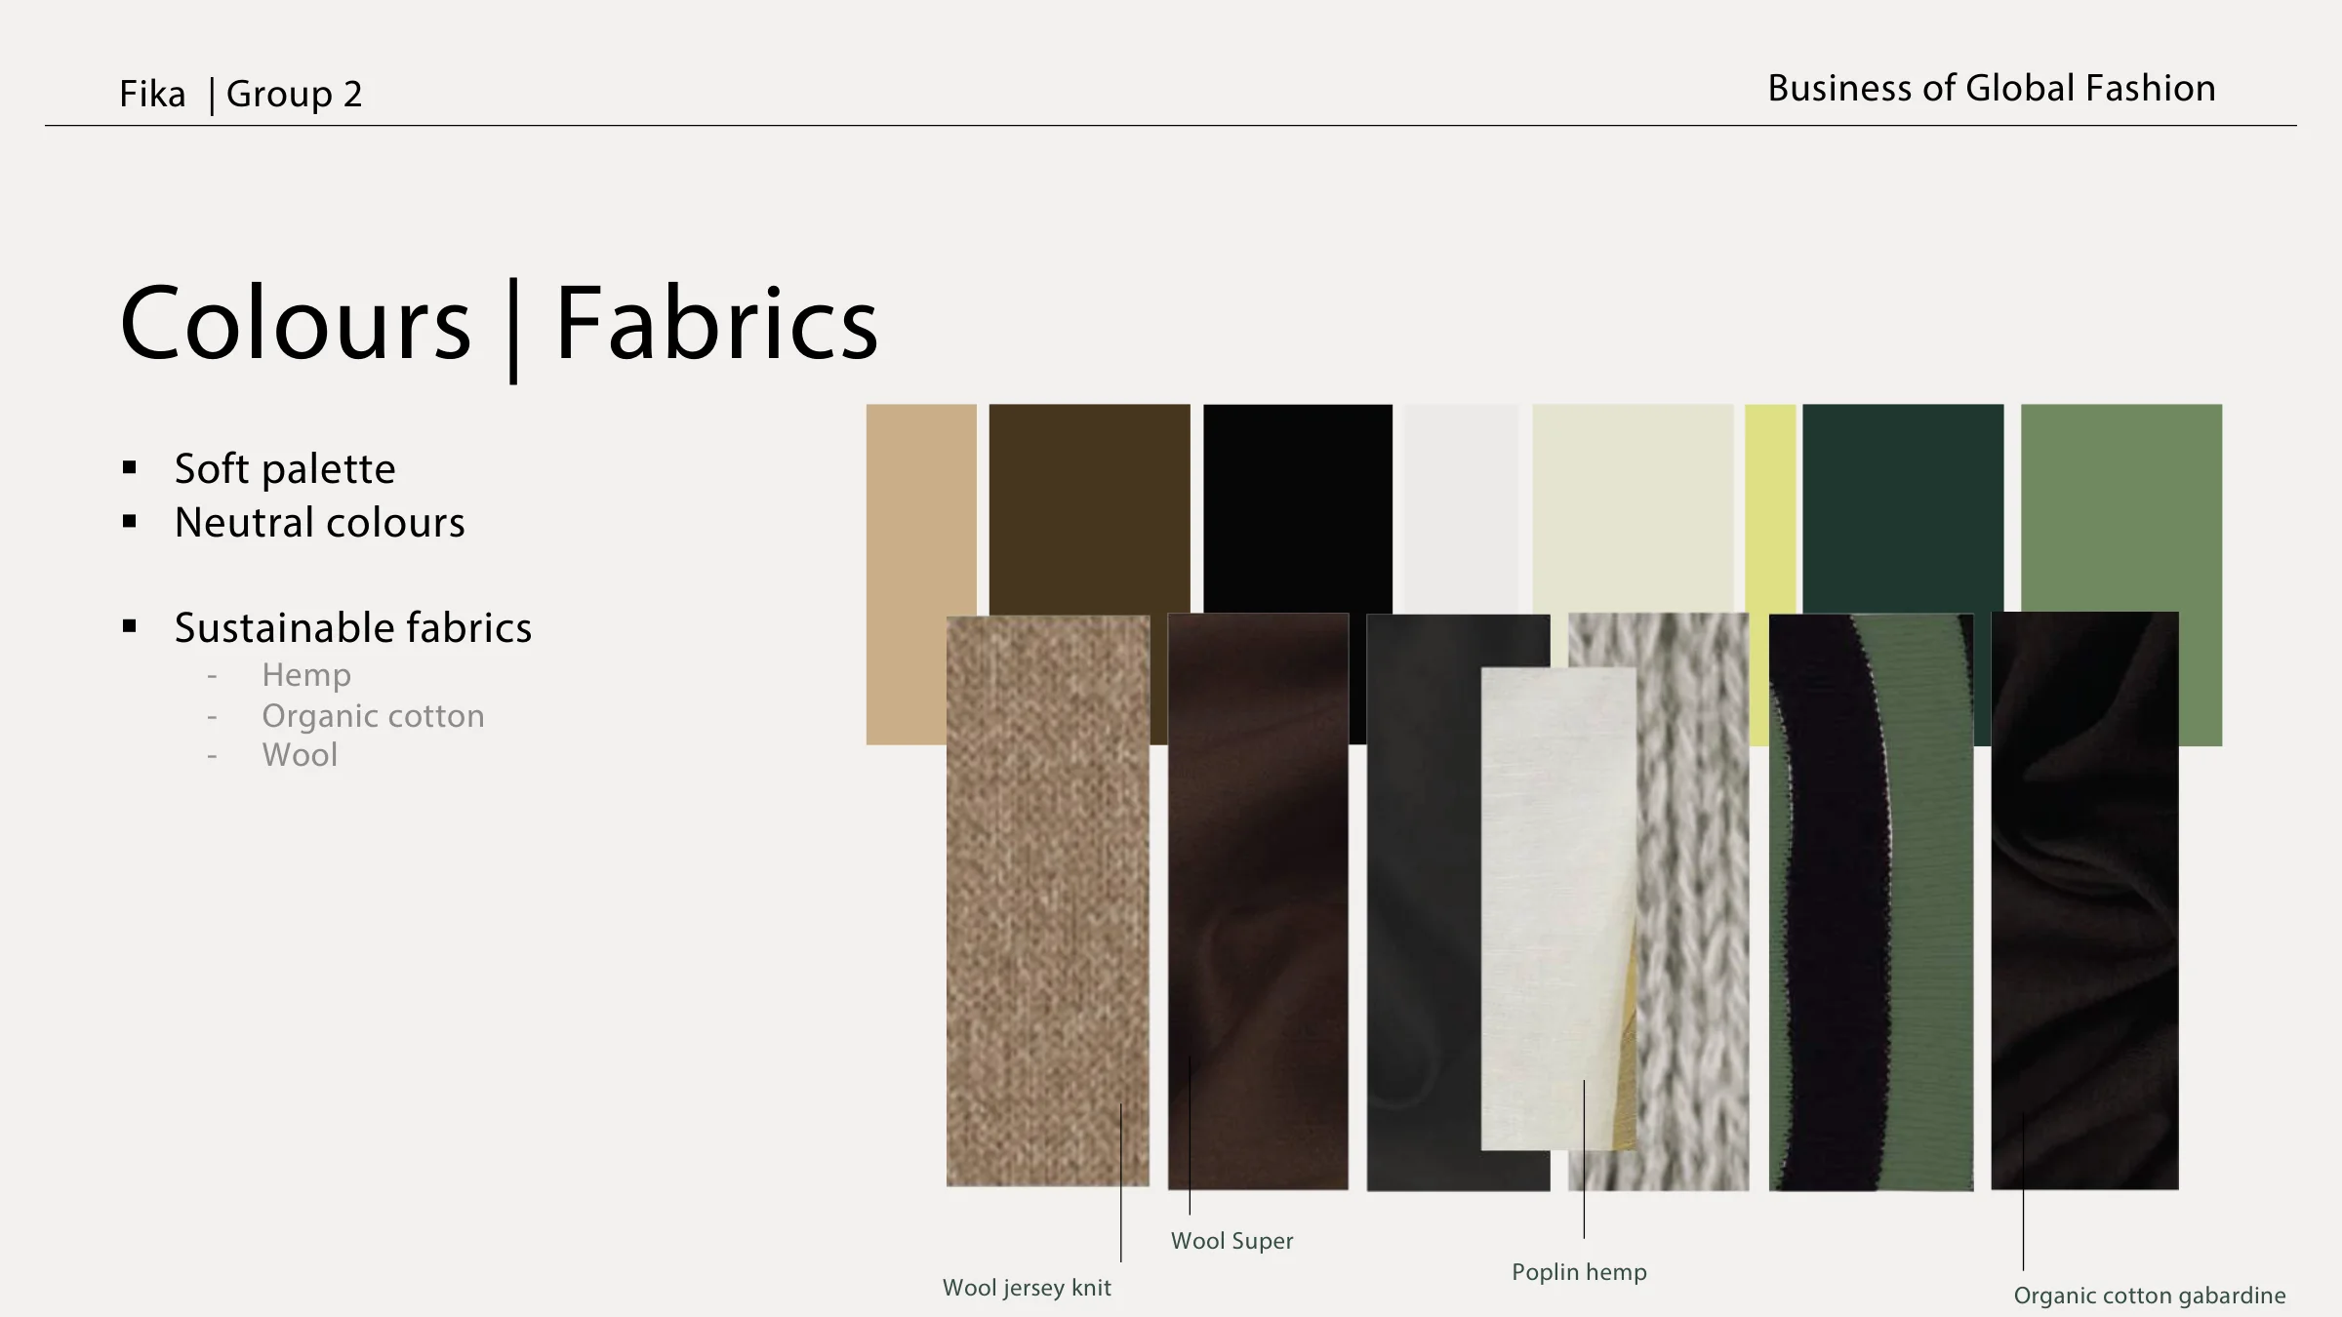Click the dark forest green swatch
Image resolution: width=2342 pixels, height=1317 pixels.
point(1902,507)
